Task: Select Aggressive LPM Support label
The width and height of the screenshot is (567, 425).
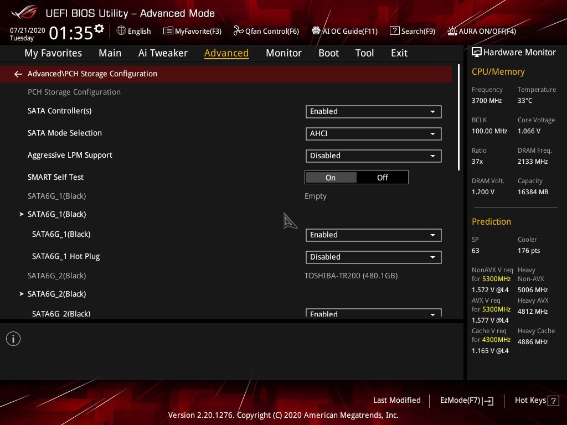Action: [x=70, y=155]
